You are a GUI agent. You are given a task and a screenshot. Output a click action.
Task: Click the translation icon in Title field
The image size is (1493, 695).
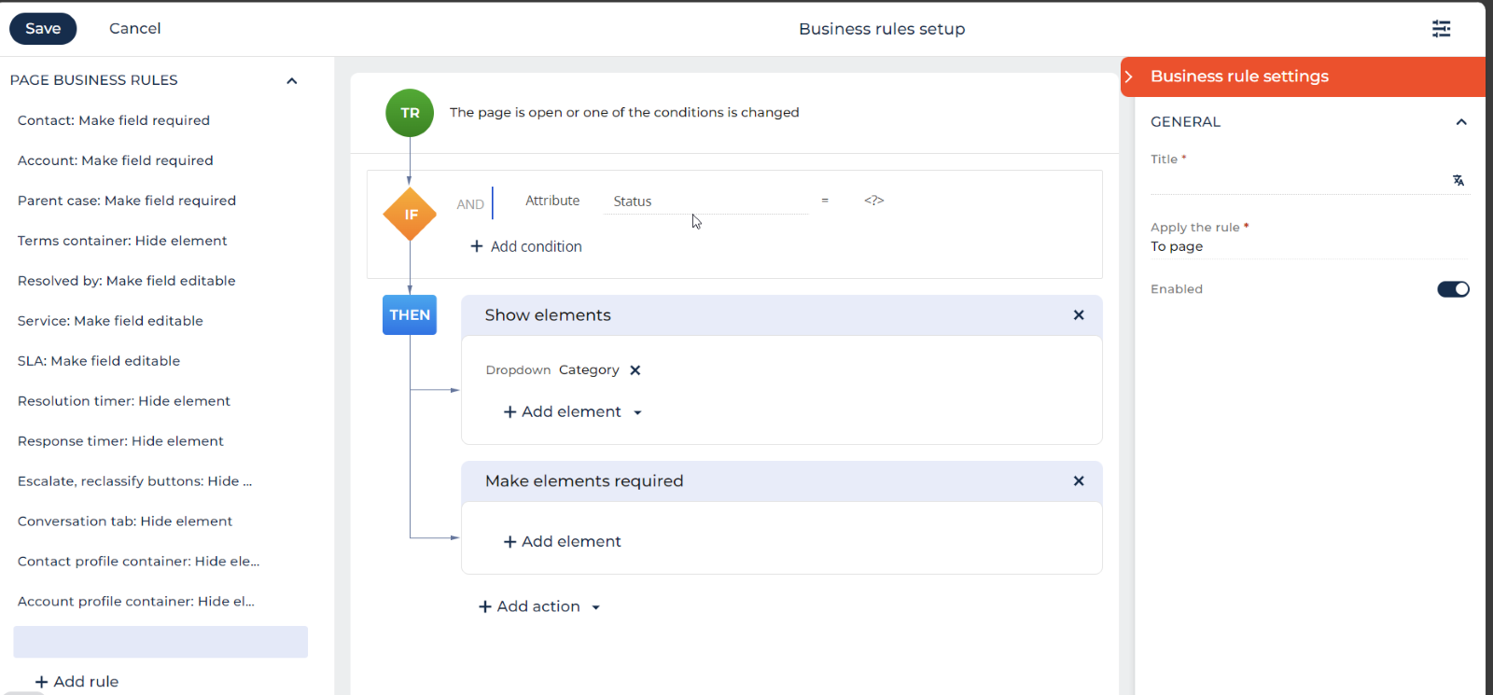pyautogui.click(x=1458, y=180)
